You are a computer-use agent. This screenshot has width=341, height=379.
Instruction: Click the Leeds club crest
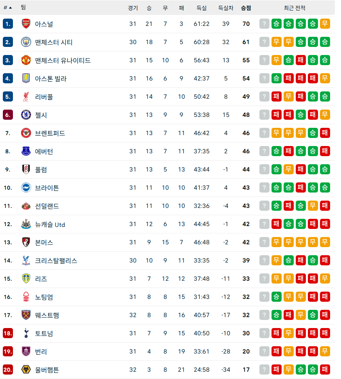(26, 278)
